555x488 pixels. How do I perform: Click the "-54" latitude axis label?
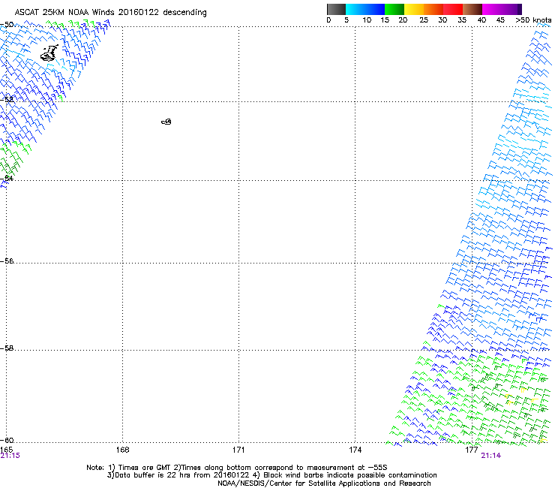coord(7,178)
